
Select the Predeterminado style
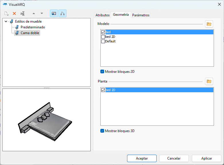(x=33, y=27)
